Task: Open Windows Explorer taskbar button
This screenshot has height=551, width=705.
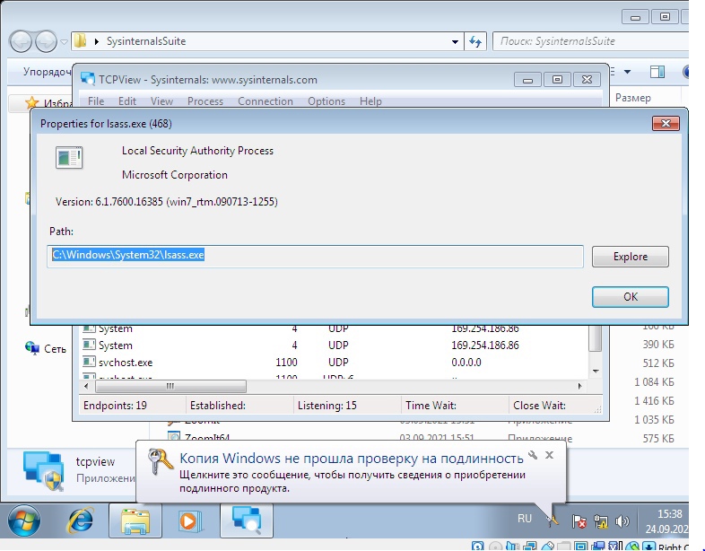Action: (135, 520)
